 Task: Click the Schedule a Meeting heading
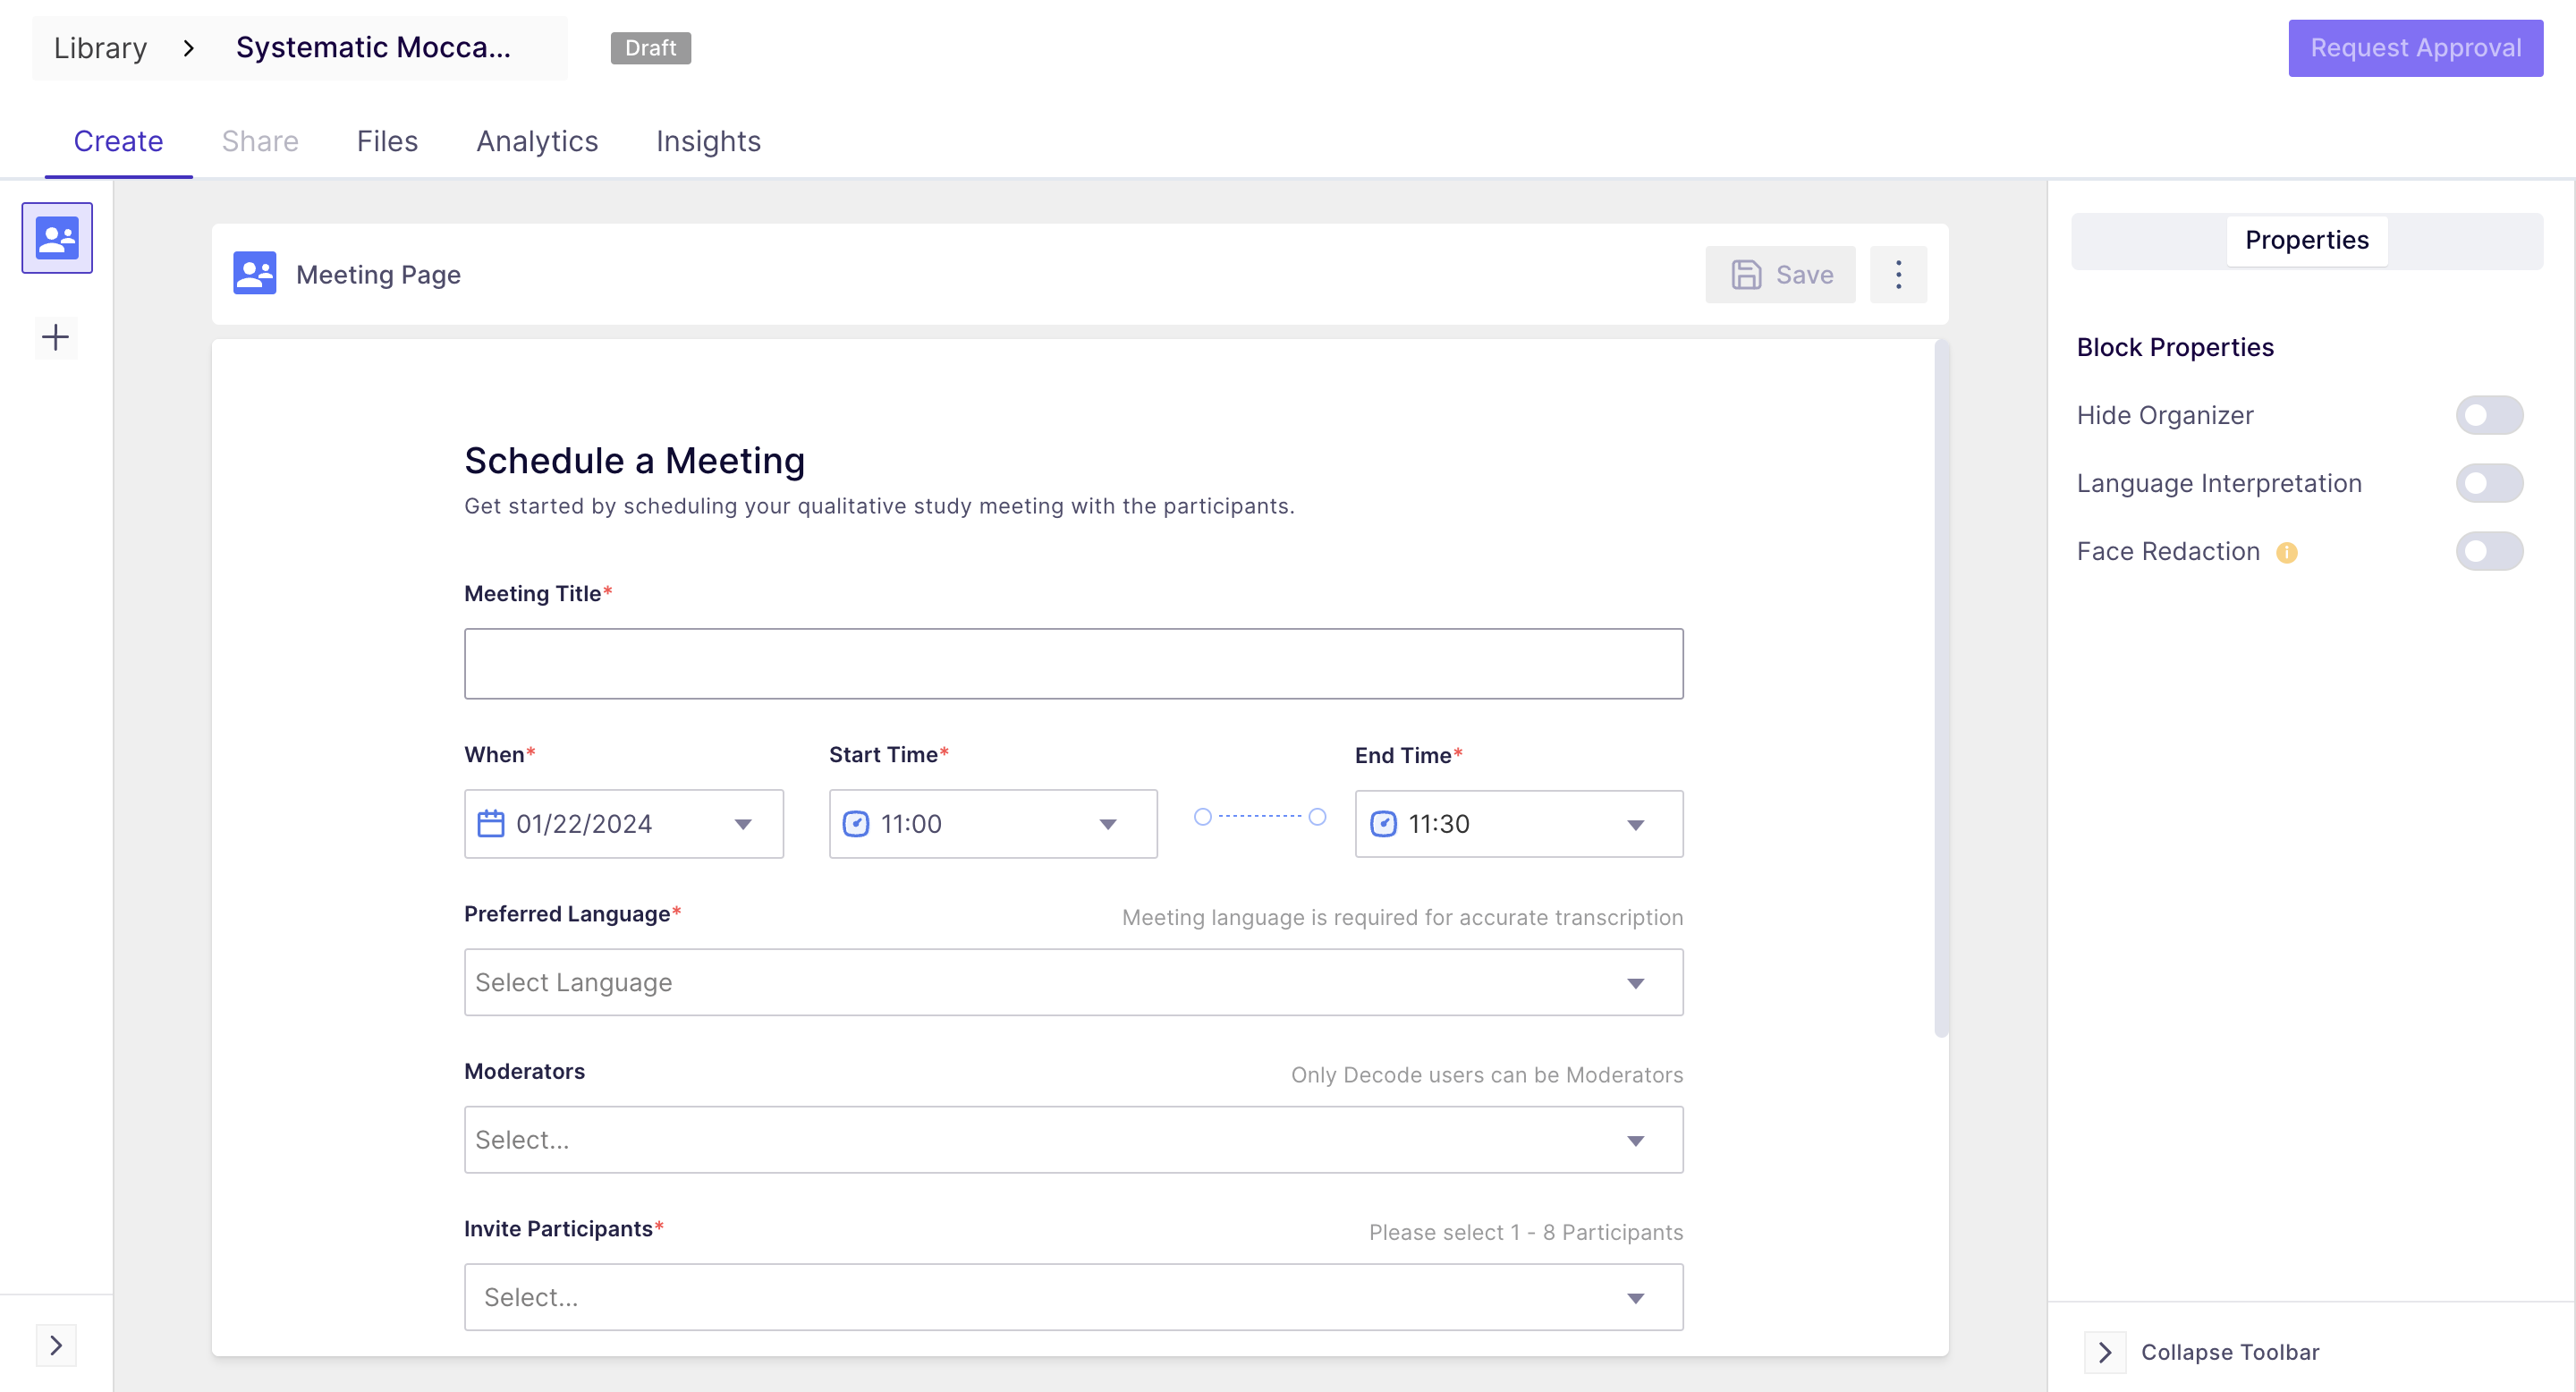tap(635, 461)
